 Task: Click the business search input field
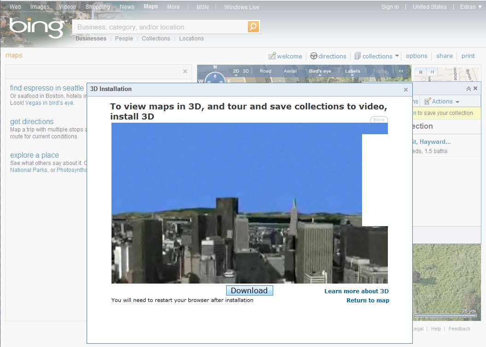pos(157,26)
